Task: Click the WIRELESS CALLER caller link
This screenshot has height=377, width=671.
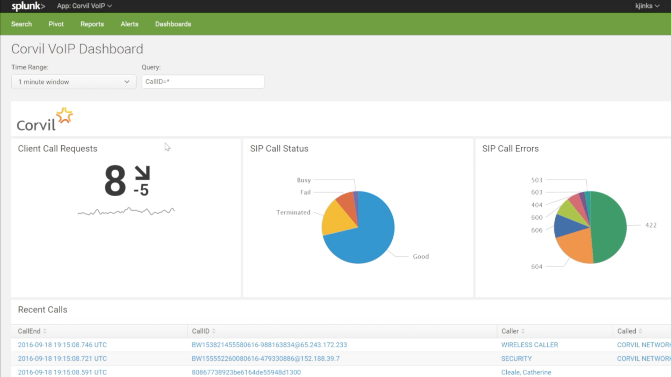Action: pyautogui.click(x=530, y=345)
